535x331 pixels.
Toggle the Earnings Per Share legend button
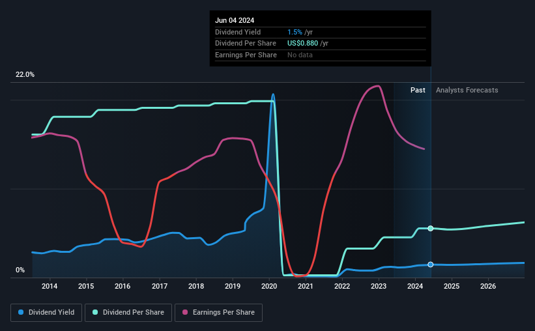coord(218,313)
